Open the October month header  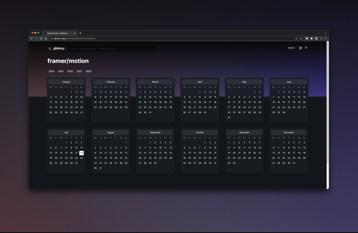click(x=200, y=132)
